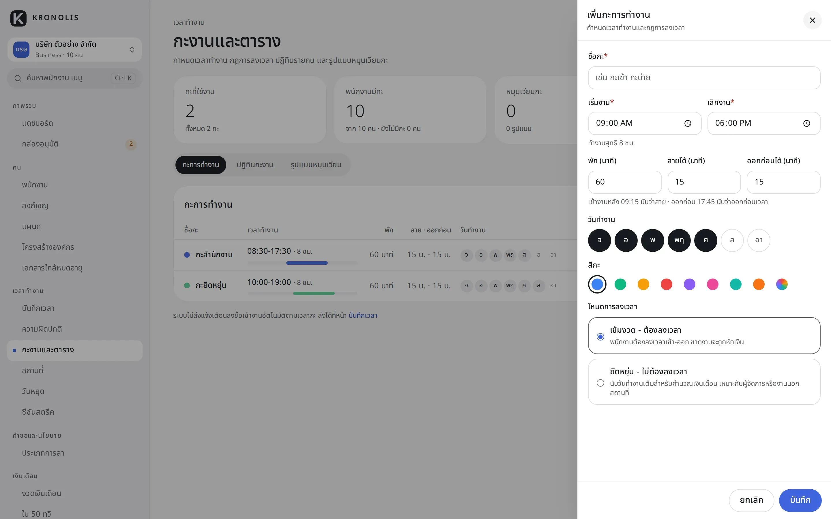Select the กะยืดหยุ่น row name
The height and width of the screenshot is (519, 831).
pos(211,285)
